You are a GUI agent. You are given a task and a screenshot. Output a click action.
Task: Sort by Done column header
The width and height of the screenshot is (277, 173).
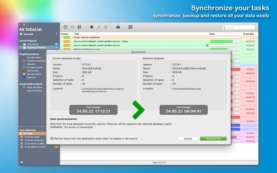(x=212, y=34)
